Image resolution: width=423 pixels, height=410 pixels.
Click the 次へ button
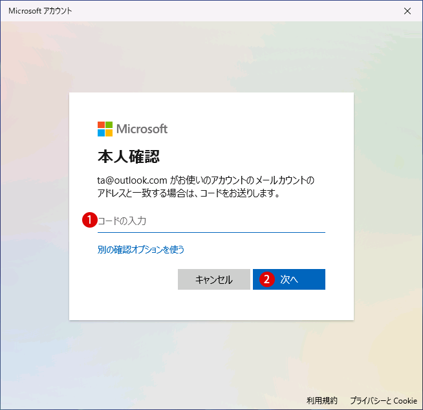(x=289, y=279)
